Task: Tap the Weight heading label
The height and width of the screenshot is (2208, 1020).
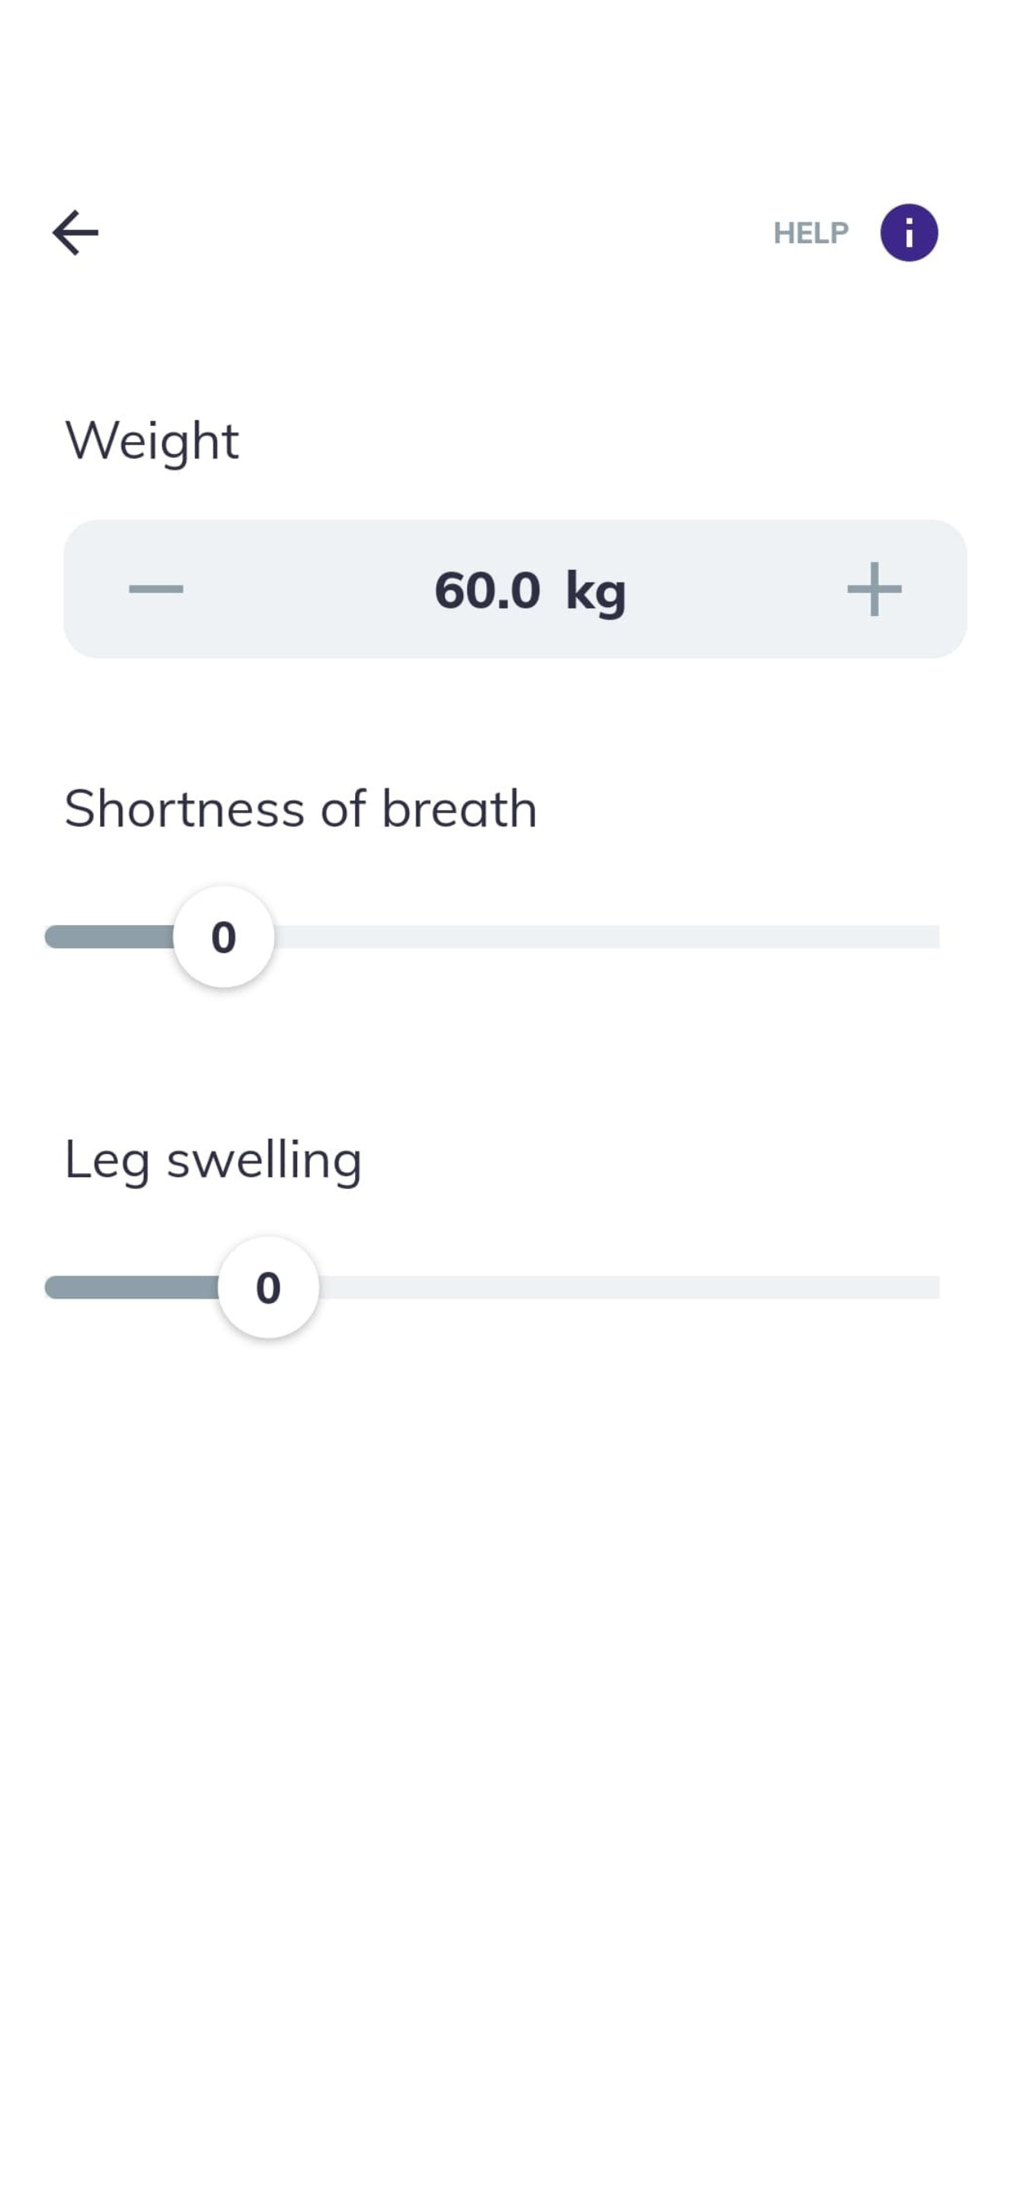Action: pos(153,441)
